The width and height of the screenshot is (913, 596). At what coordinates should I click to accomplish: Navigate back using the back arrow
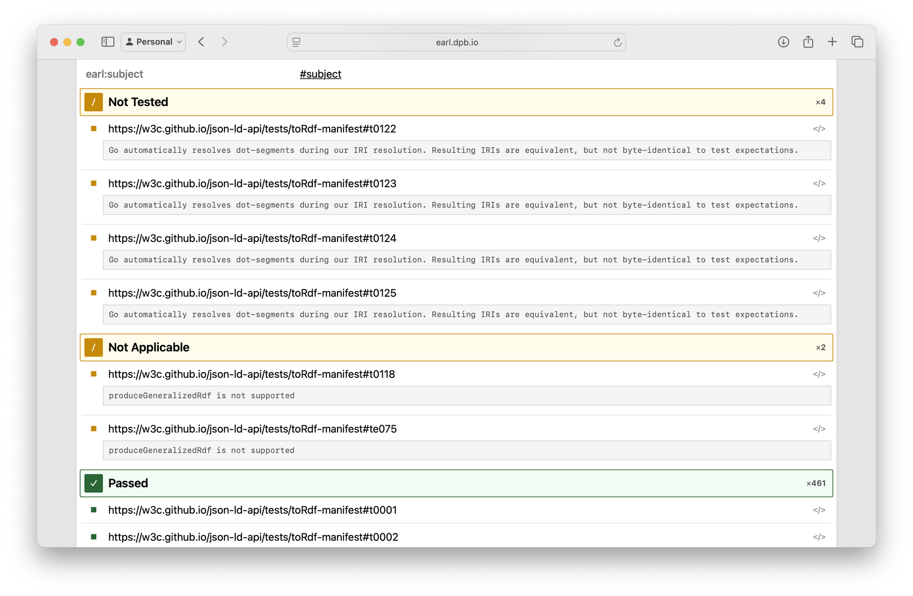(x=201, y=41)
